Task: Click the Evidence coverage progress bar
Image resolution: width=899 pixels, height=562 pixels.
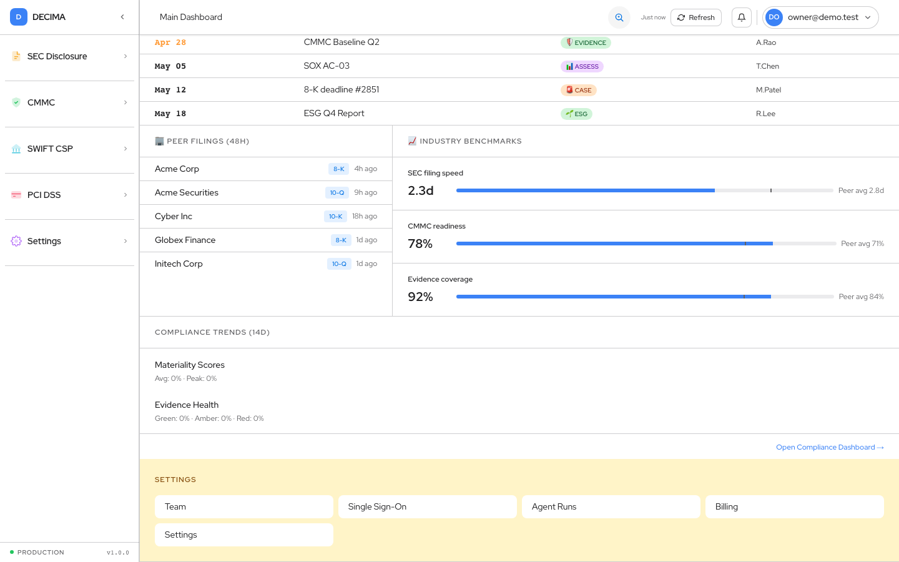Action: (645, 297)
